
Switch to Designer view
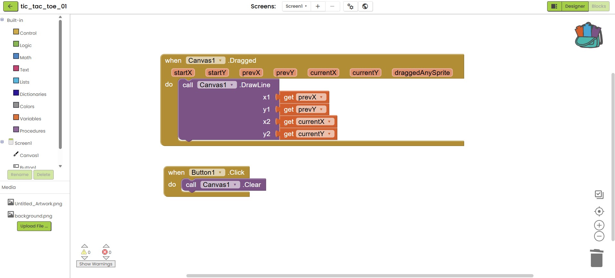(575, 6)
